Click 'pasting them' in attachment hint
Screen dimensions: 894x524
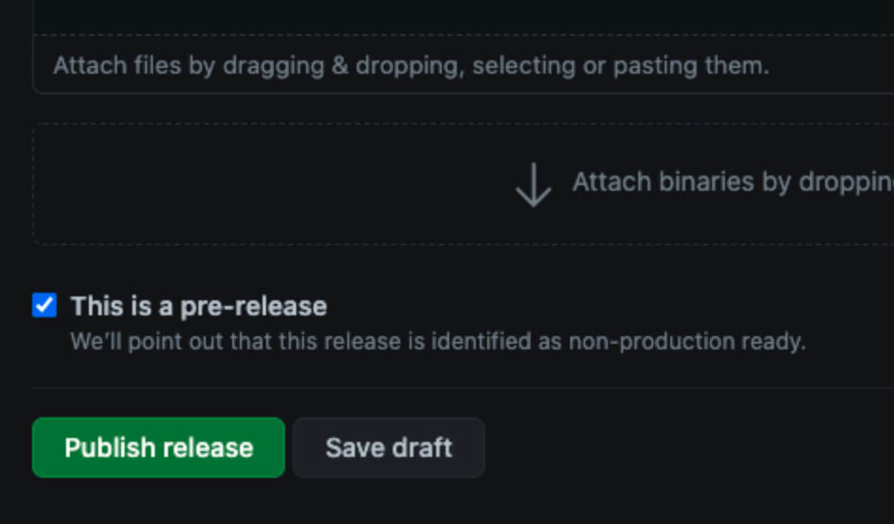click(x=691, y=65)
